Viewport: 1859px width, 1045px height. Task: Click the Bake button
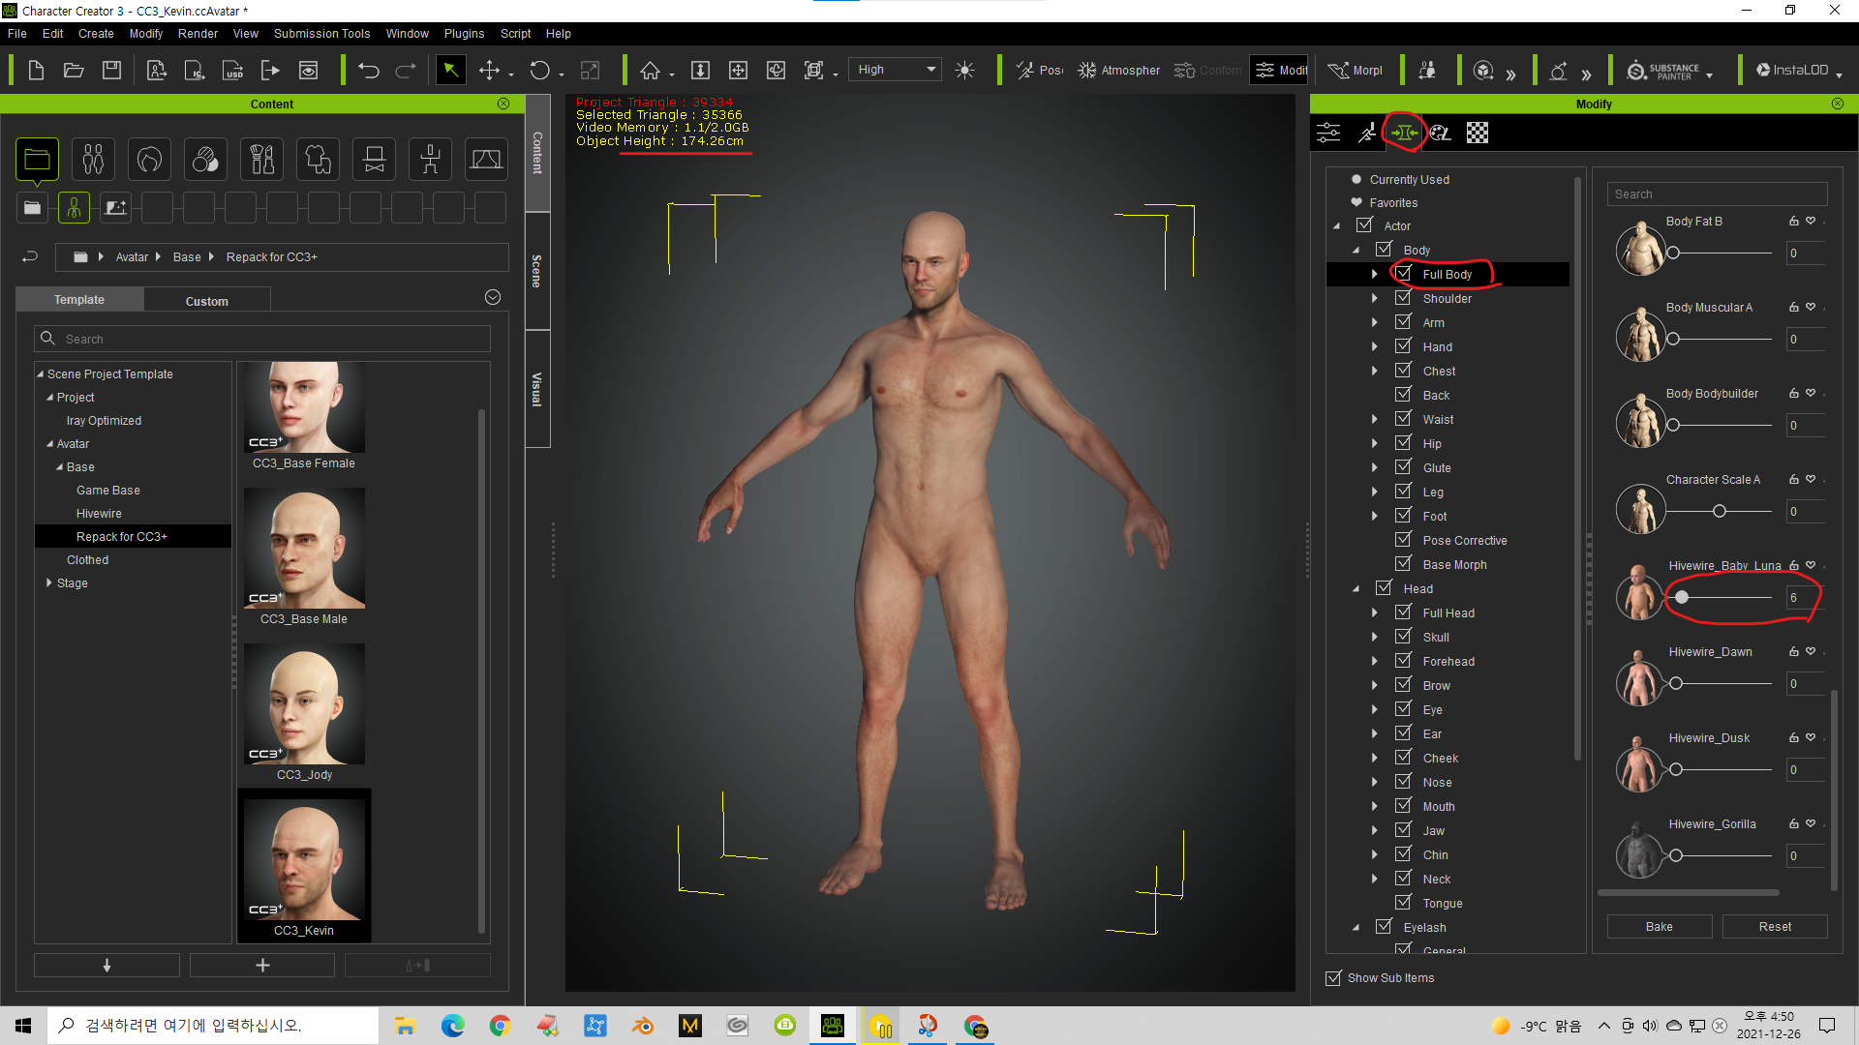click(1659, 926)
